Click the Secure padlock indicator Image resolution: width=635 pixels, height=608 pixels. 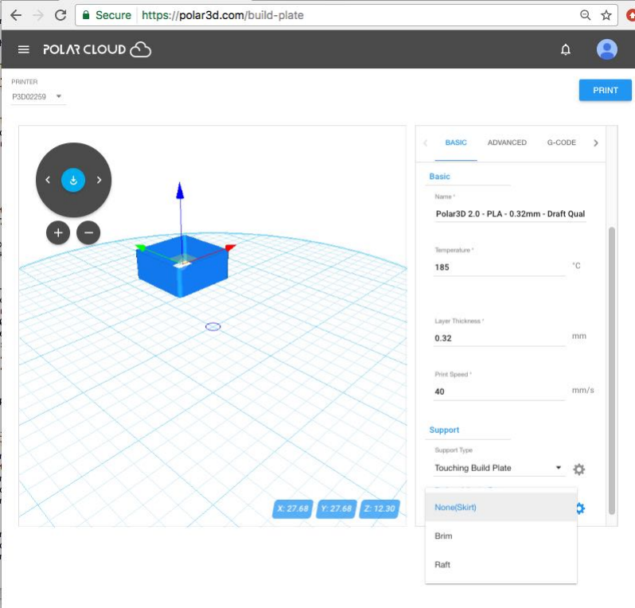(x=107, y=15)
